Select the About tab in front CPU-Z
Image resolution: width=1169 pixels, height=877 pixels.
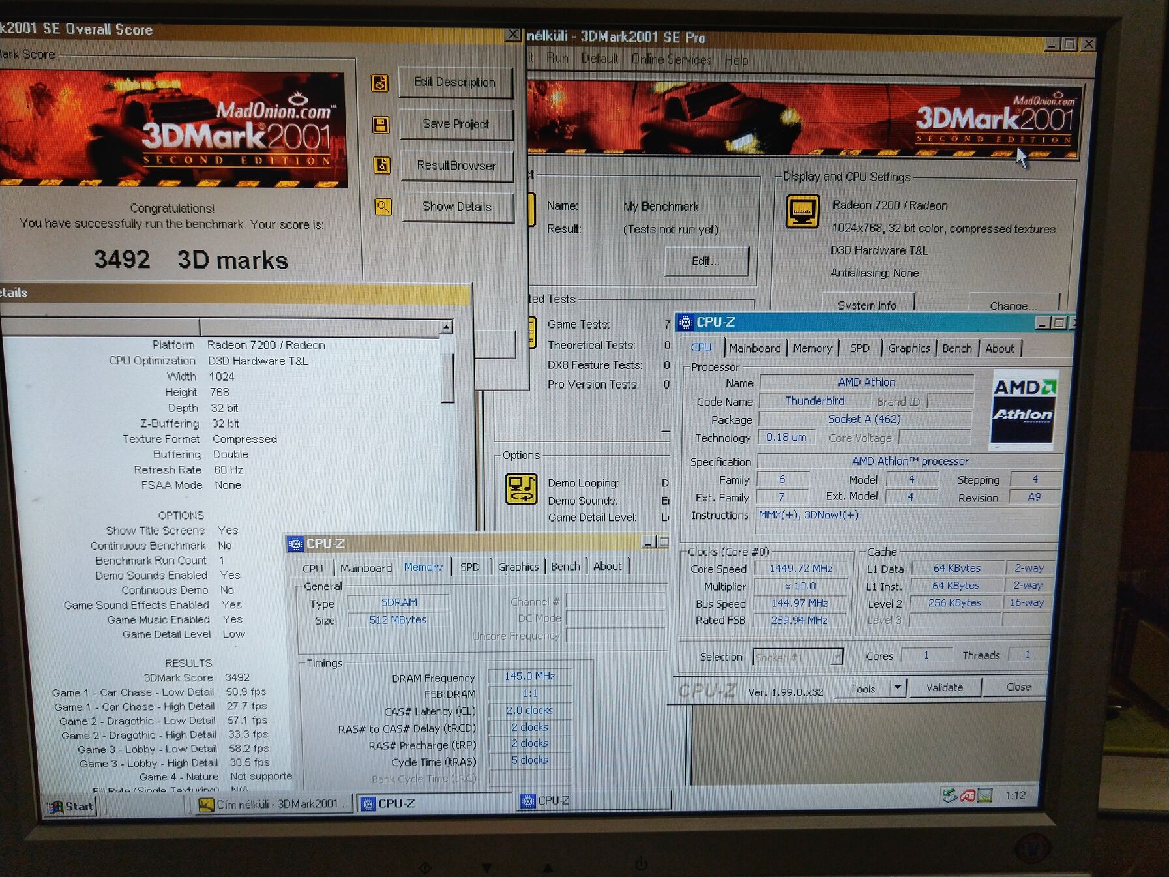[x=999, y=349]
